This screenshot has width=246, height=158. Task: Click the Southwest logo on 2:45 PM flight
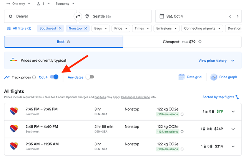point(14,129)
